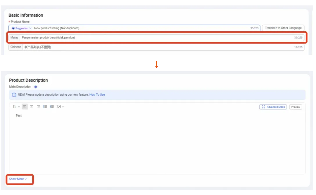
Task: Click the 35/255 character counter
Action: click(254, 28)
